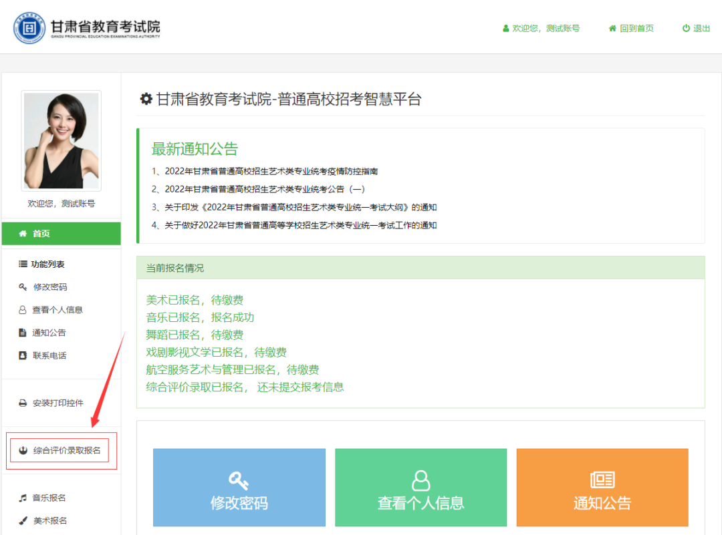Select 综合评价录取报名 in the sidebar

pyautogui.click(x=66, y=451)
